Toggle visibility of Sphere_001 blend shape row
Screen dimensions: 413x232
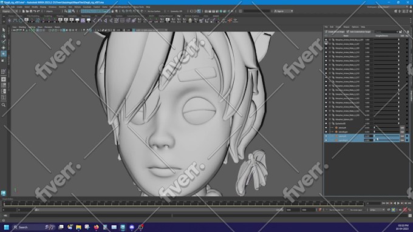326,119
